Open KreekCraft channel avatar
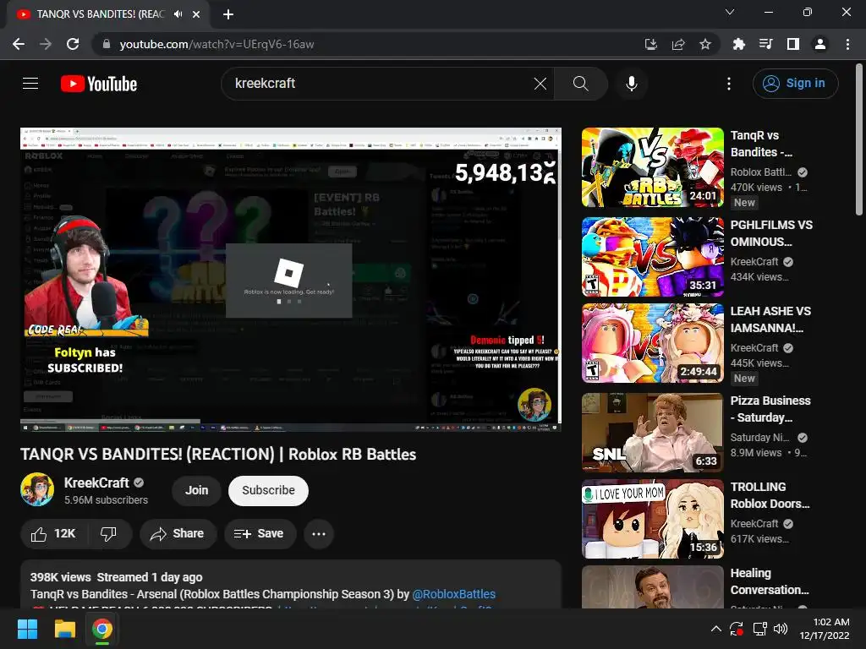Image resolution: width=866 pixels, height=649 pixels. (37, 489)
